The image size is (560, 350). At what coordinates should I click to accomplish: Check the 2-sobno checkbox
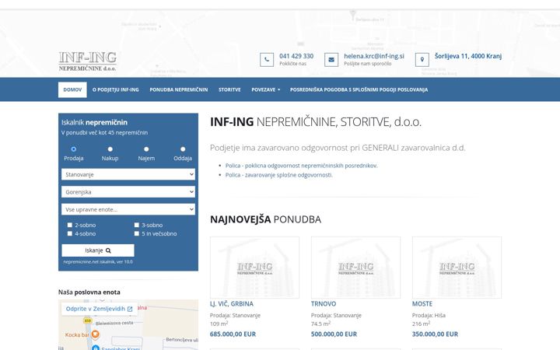point(70,225)
